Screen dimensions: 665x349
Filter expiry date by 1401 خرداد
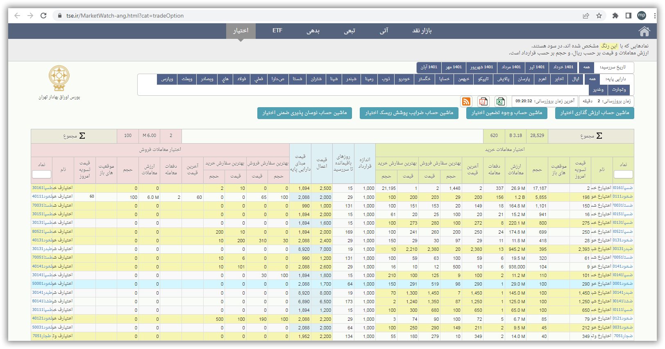click(563, 67)
